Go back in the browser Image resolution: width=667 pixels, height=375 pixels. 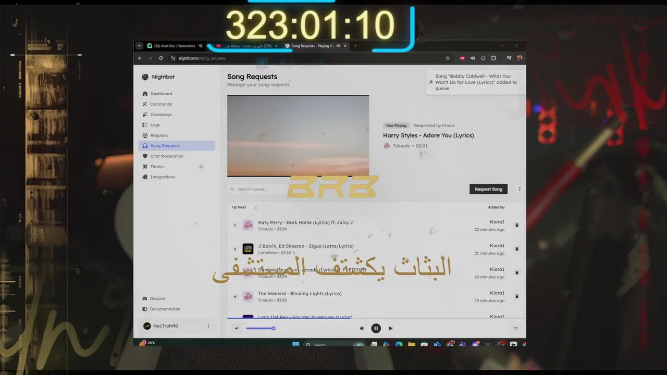(x=140, y=58)
